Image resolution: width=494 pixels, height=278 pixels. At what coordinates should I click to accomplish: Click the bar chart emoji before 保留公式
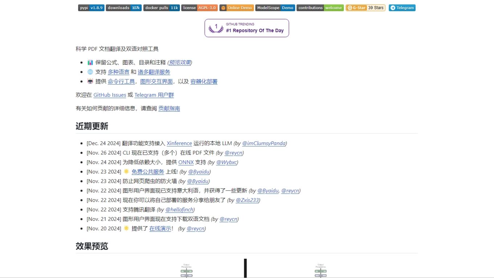coord(90,63)
